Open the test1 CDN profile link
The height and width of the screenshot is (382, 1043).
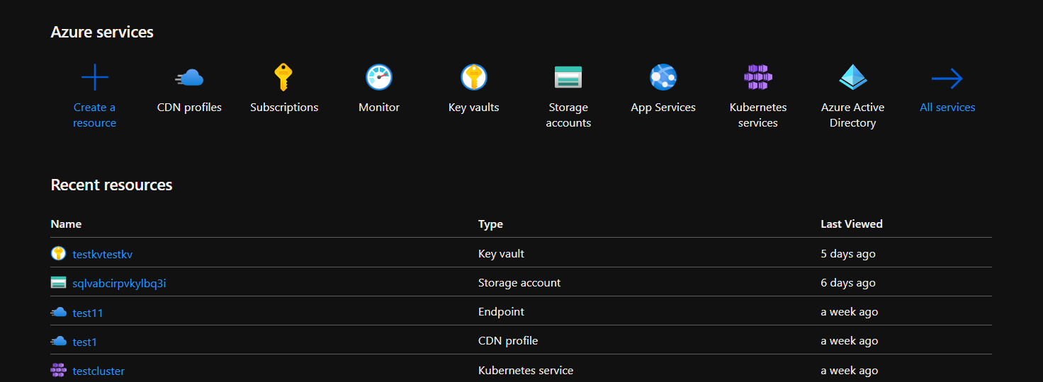point(84,342)
